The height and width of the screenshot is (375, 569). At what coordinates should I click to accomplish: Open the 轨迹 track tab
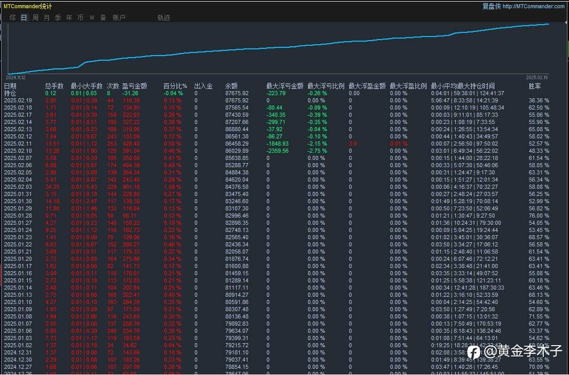[164, 17]
